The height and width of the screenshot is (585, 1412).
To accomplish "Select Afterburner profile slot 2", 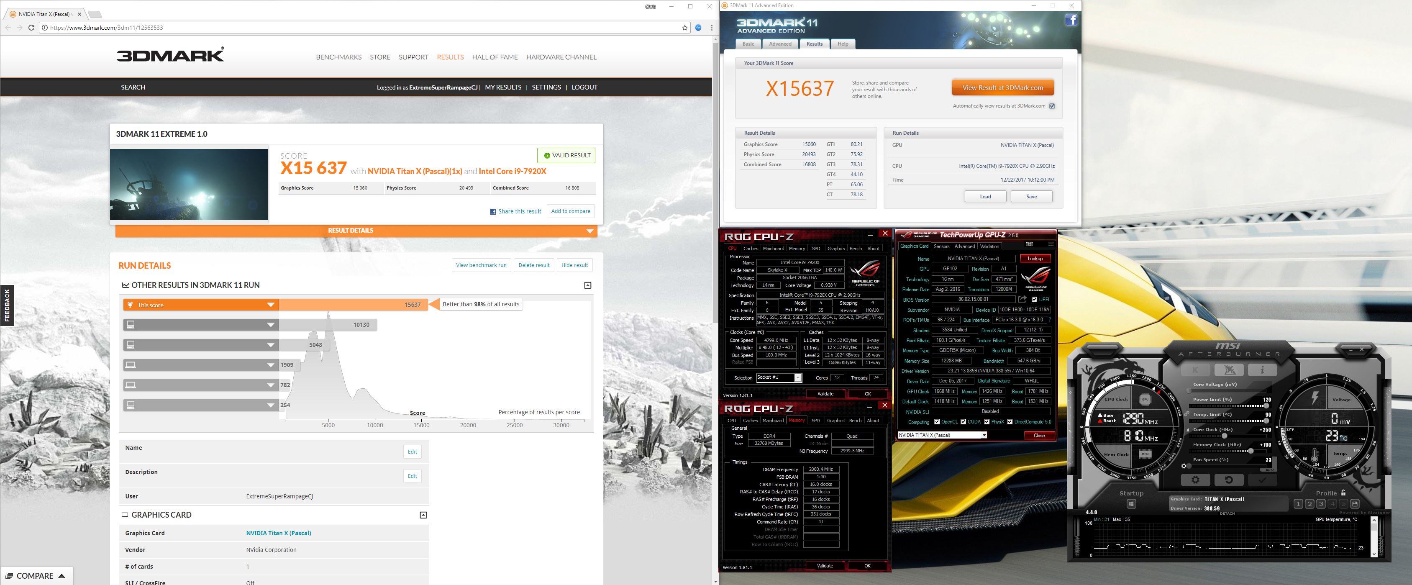I will [1309, 504].
